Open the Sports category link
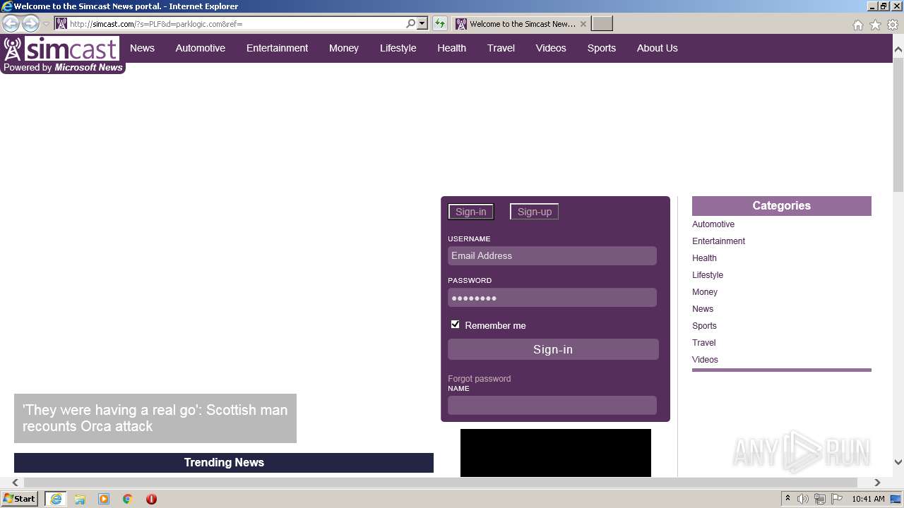The width and height of the screenshot is (904, 508). coord(704,326)
